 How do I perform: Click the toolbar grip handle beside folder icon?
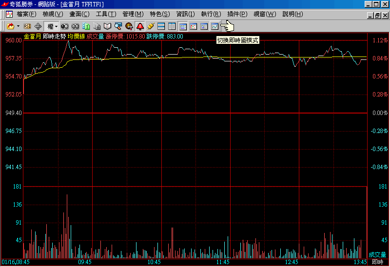point(3,26)
